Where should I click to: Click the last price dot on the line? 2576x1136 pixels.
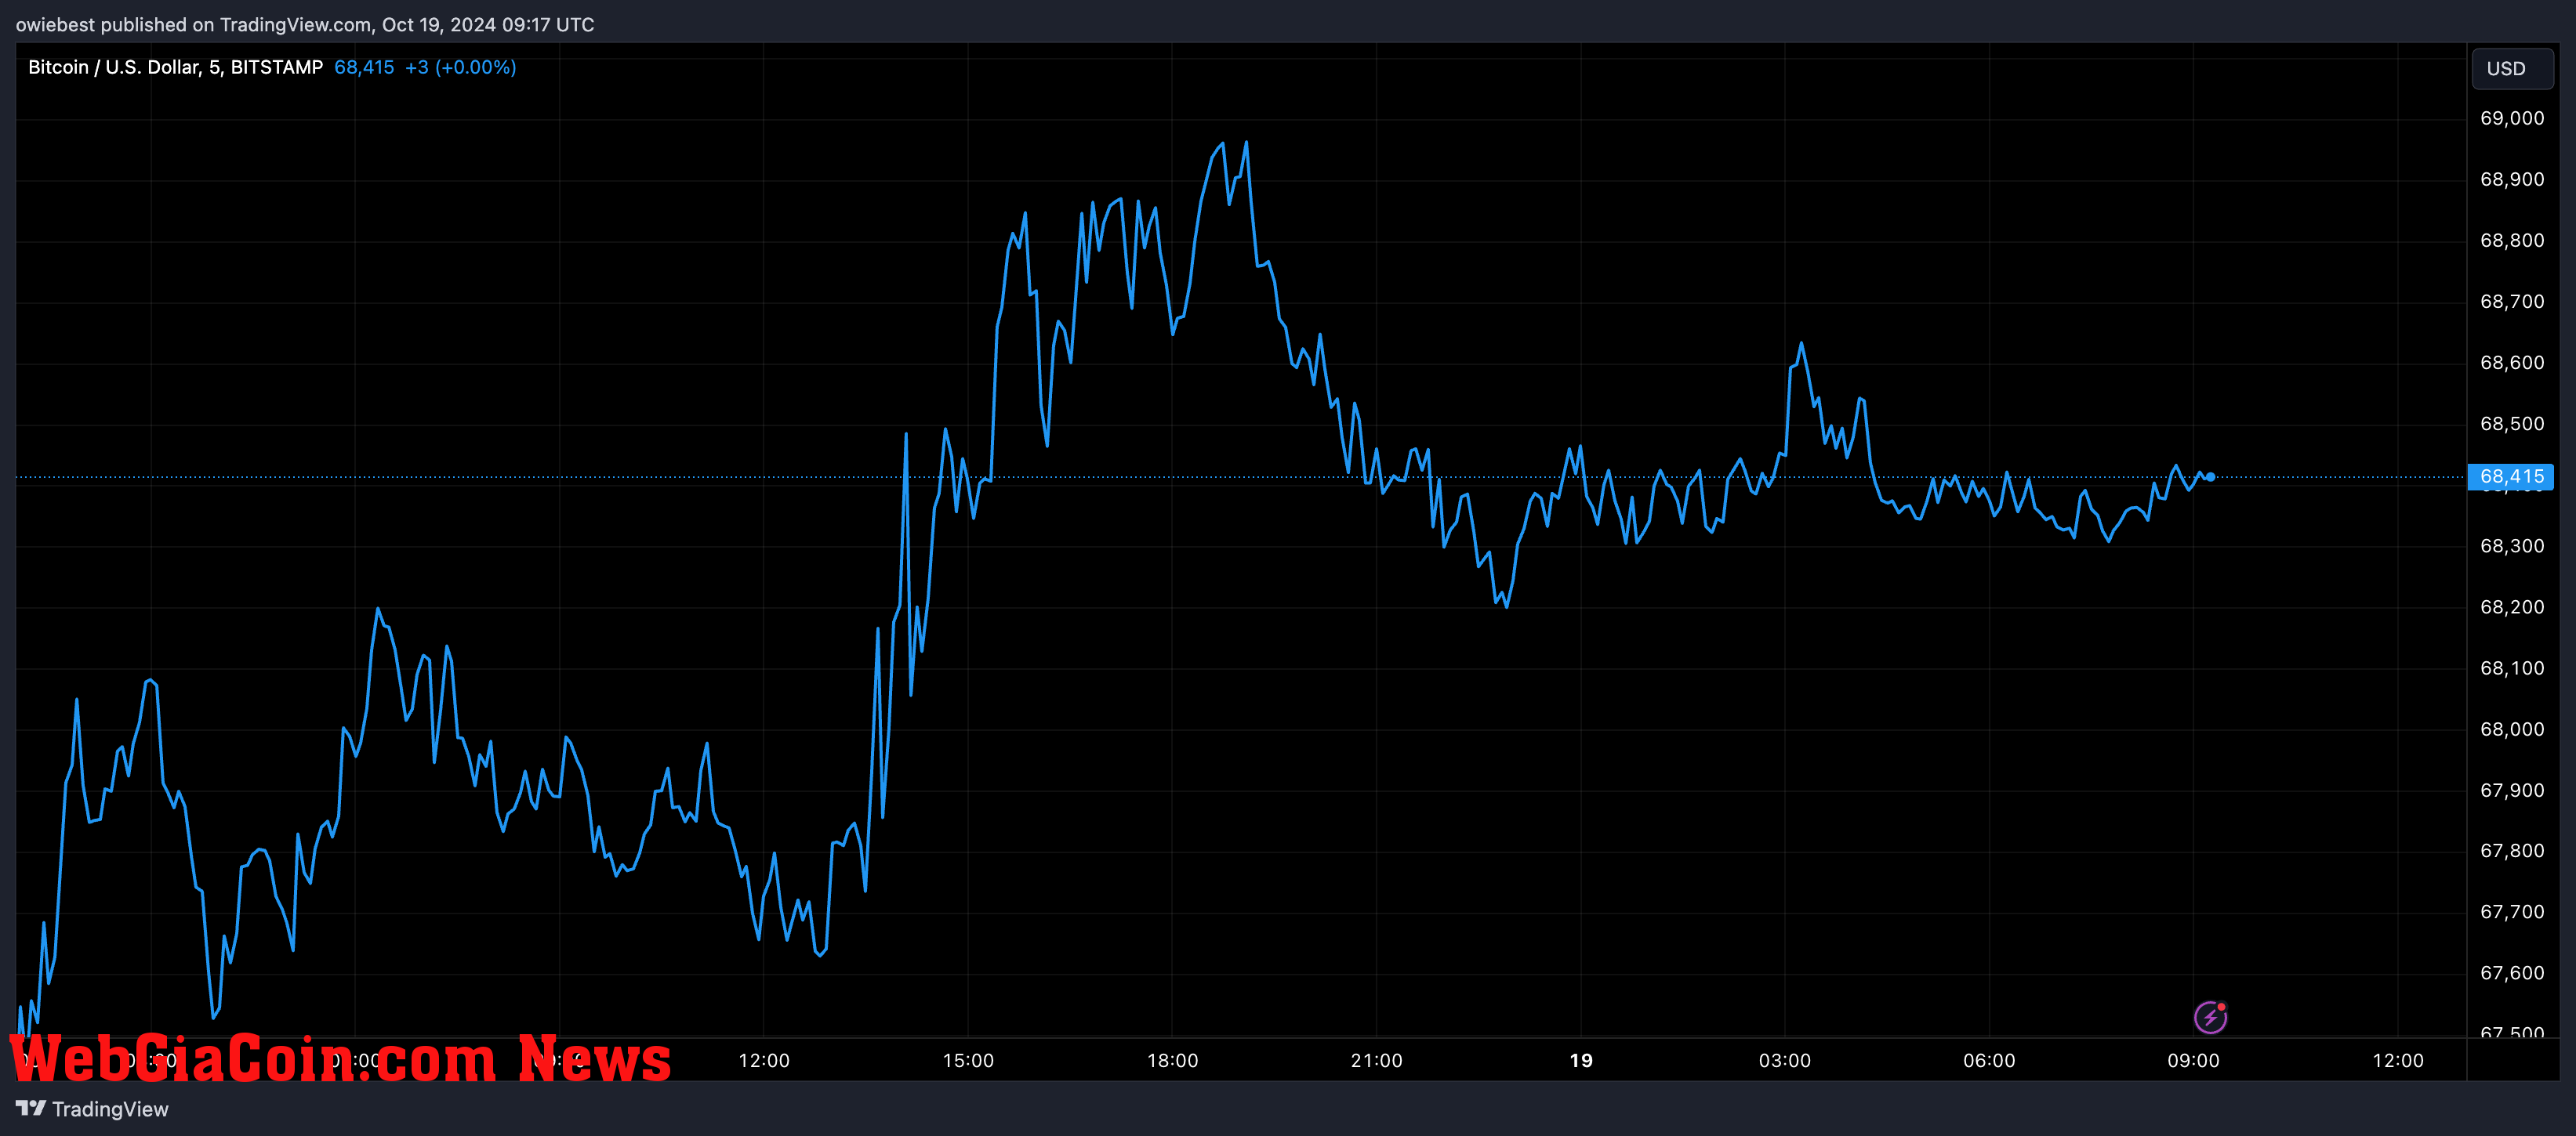pyautogui.click(x=2211, y=476)
